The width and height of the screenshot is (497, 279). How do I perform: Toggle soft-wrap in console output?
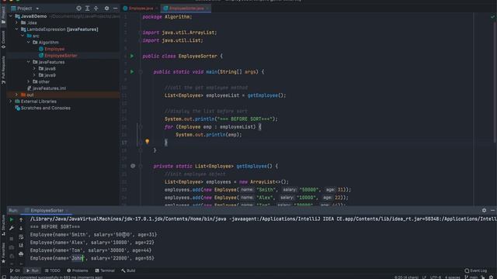click(21, 236)
